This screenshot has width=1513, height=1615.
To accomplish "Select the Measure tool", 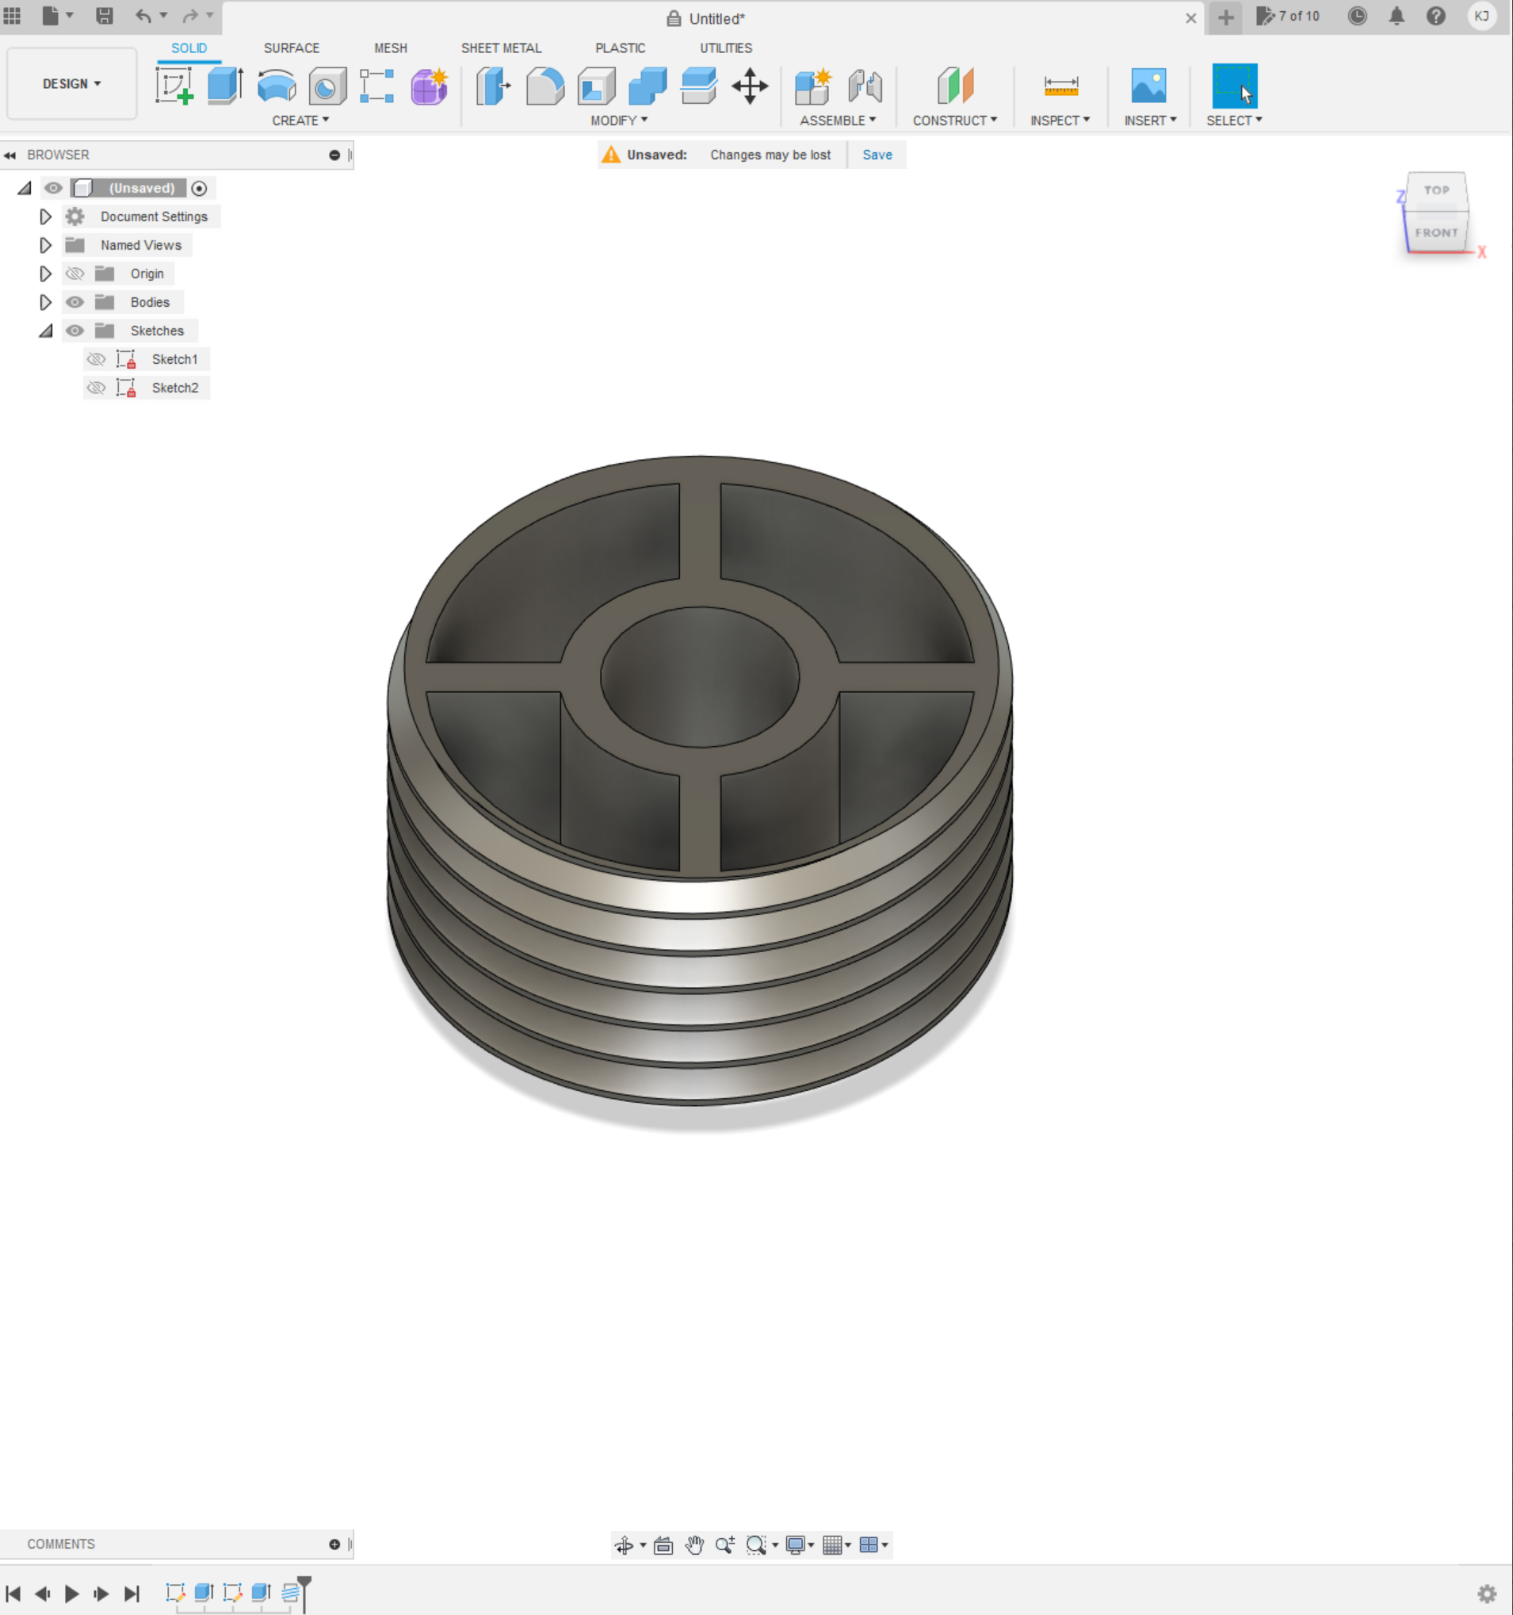I will (x=1060, y=86).
